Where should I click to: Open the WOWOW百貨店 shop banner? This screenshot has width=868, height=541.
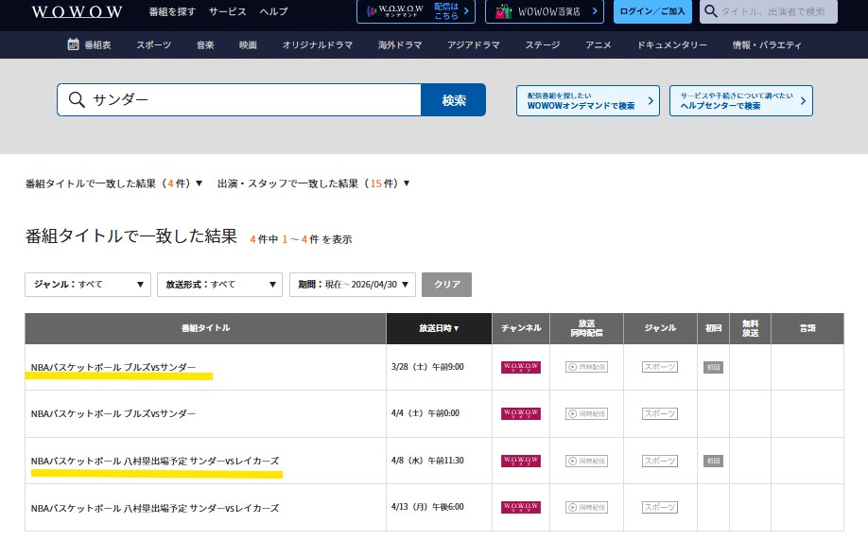coord(544,11)
